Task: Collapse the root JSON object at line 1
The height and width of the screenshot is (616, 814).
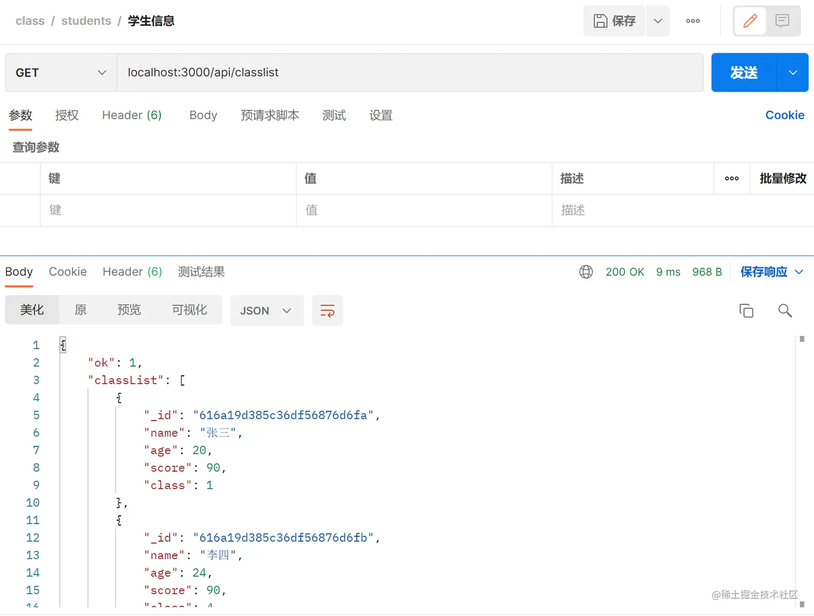Action: point(63,345)
